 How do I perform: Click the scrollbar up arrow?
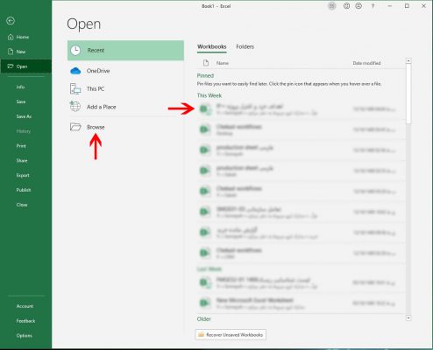(408, 60)
